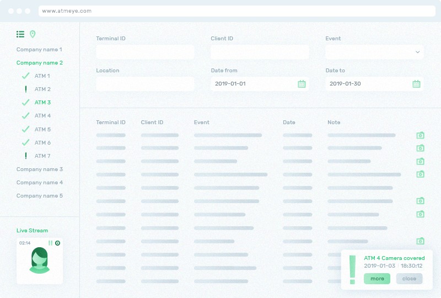The image size is (441, 298).
Task: Open the Date to calendar picker
Action: pos(416,84)
